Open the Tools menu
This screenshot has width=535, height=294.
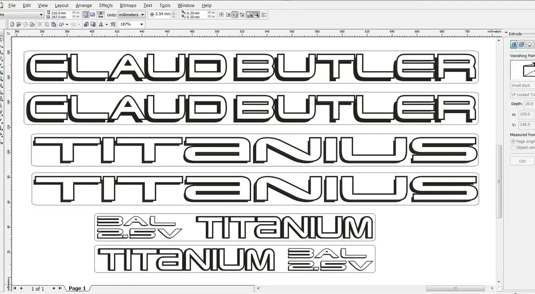pyautogui.click(x=165, y=5)
